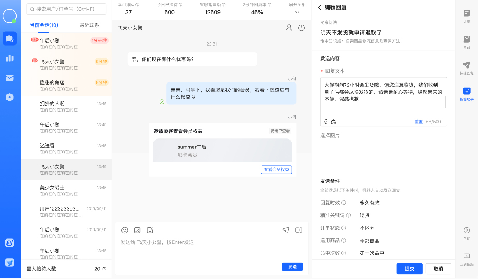Click the 提交 submit button
This screenshot has height=279, width=478.
point(410,269)
